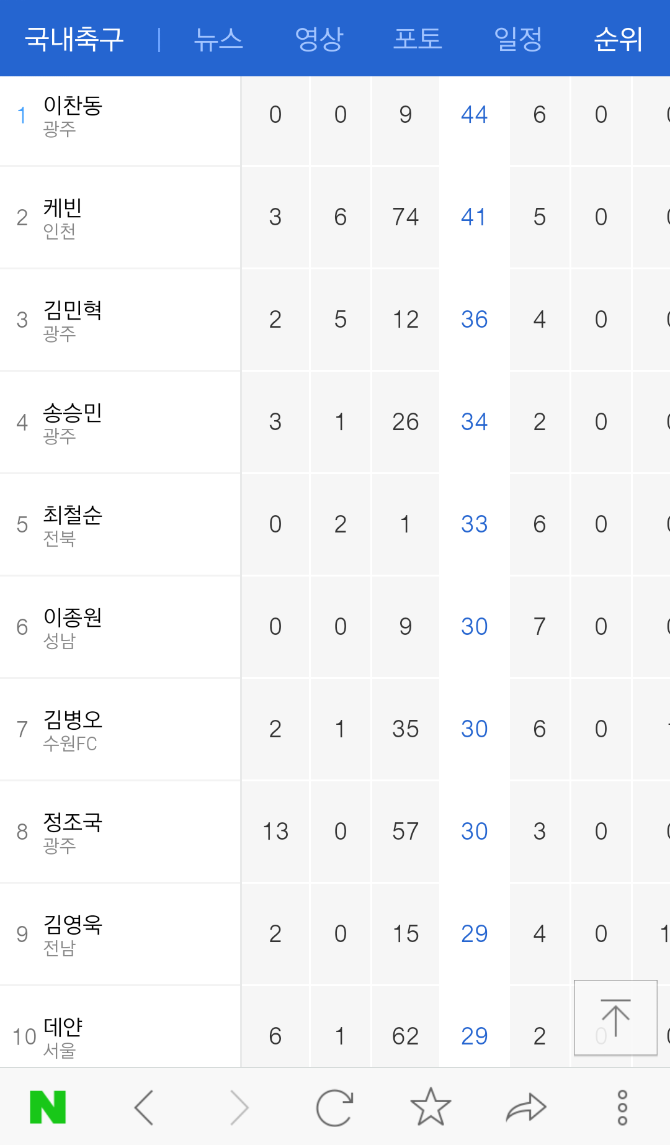Viewport: 670px width, 1145px height.
Task: Open the 포토 tab
Action: (418, 38)
